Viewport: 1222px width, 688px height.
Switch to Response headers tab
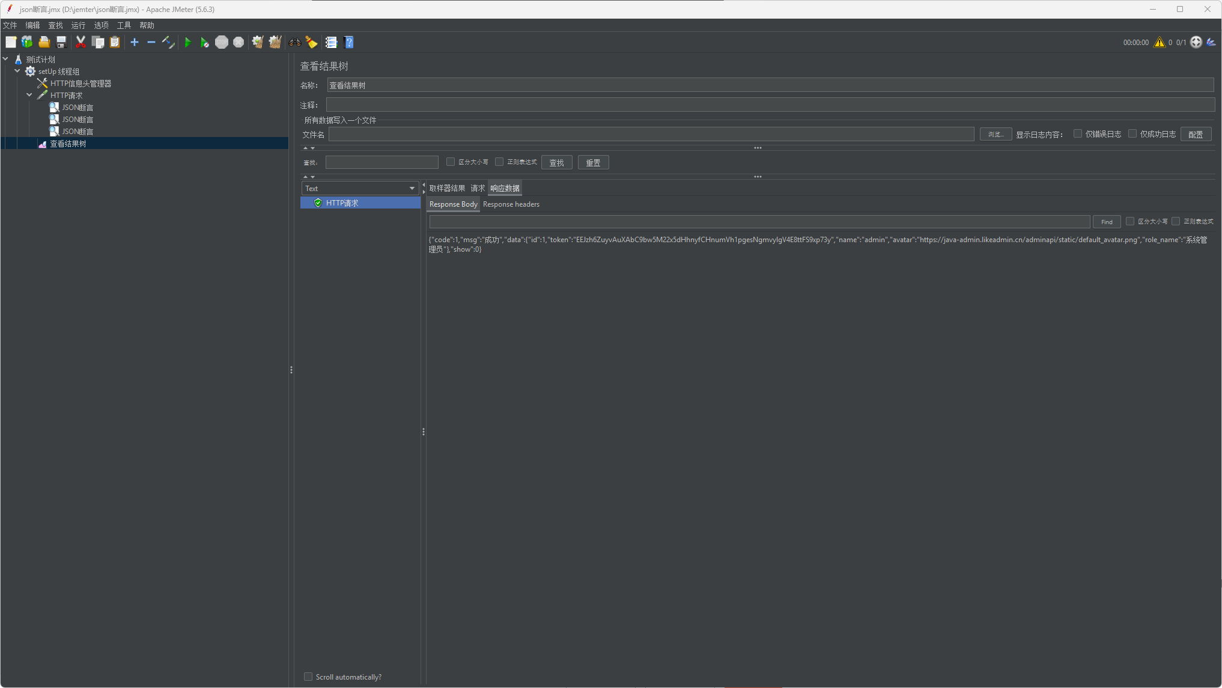[511, 204]
